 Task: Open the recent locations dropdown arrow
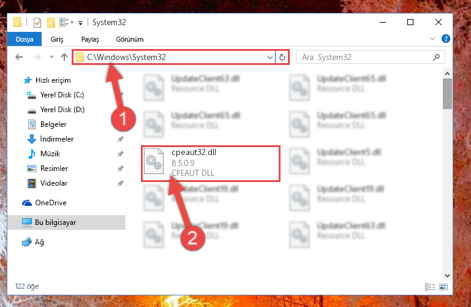51,57
